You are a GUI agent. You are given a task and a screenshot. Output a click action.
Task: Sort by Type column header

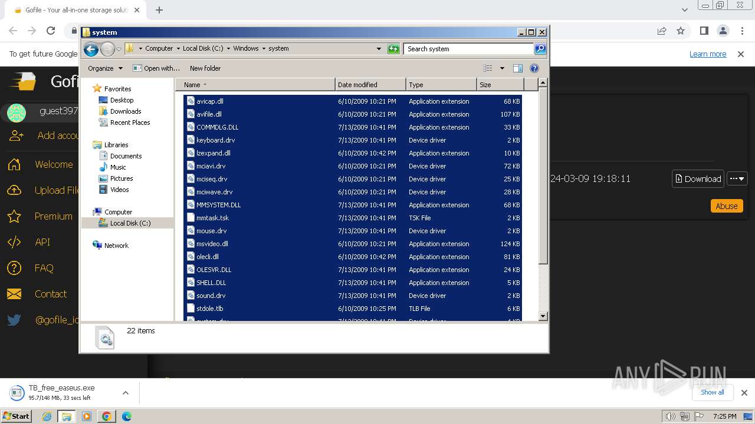point(441,85)
